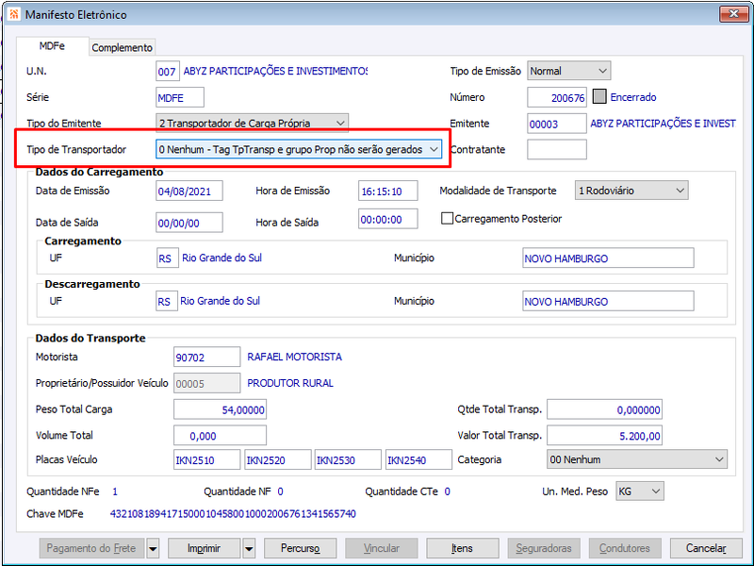Click the Pagamento do Frete button
The image size is (754, 566).
click(91, 548)
